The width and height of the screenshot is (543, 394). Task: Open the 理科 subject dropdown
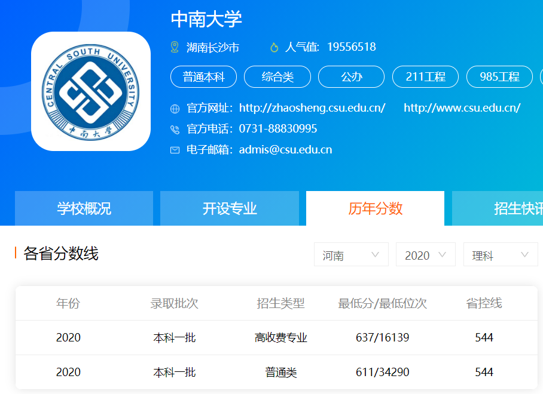501,254
